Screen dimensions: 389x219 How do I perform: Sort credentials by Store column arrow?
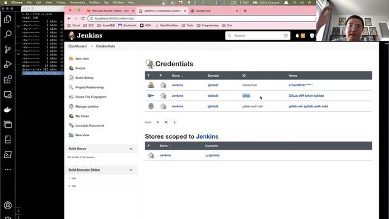click(x=182, y=75)
